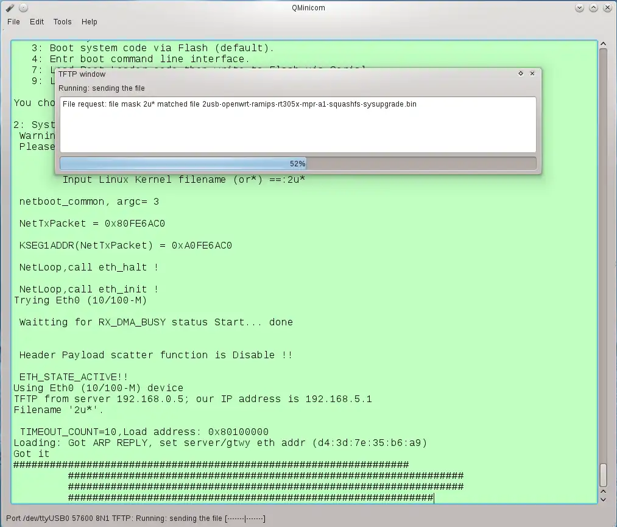Click 'KSEG1ADDR(NetTxPacket)' line
Viewport: 617px width, 527px height.
[125, 246]
